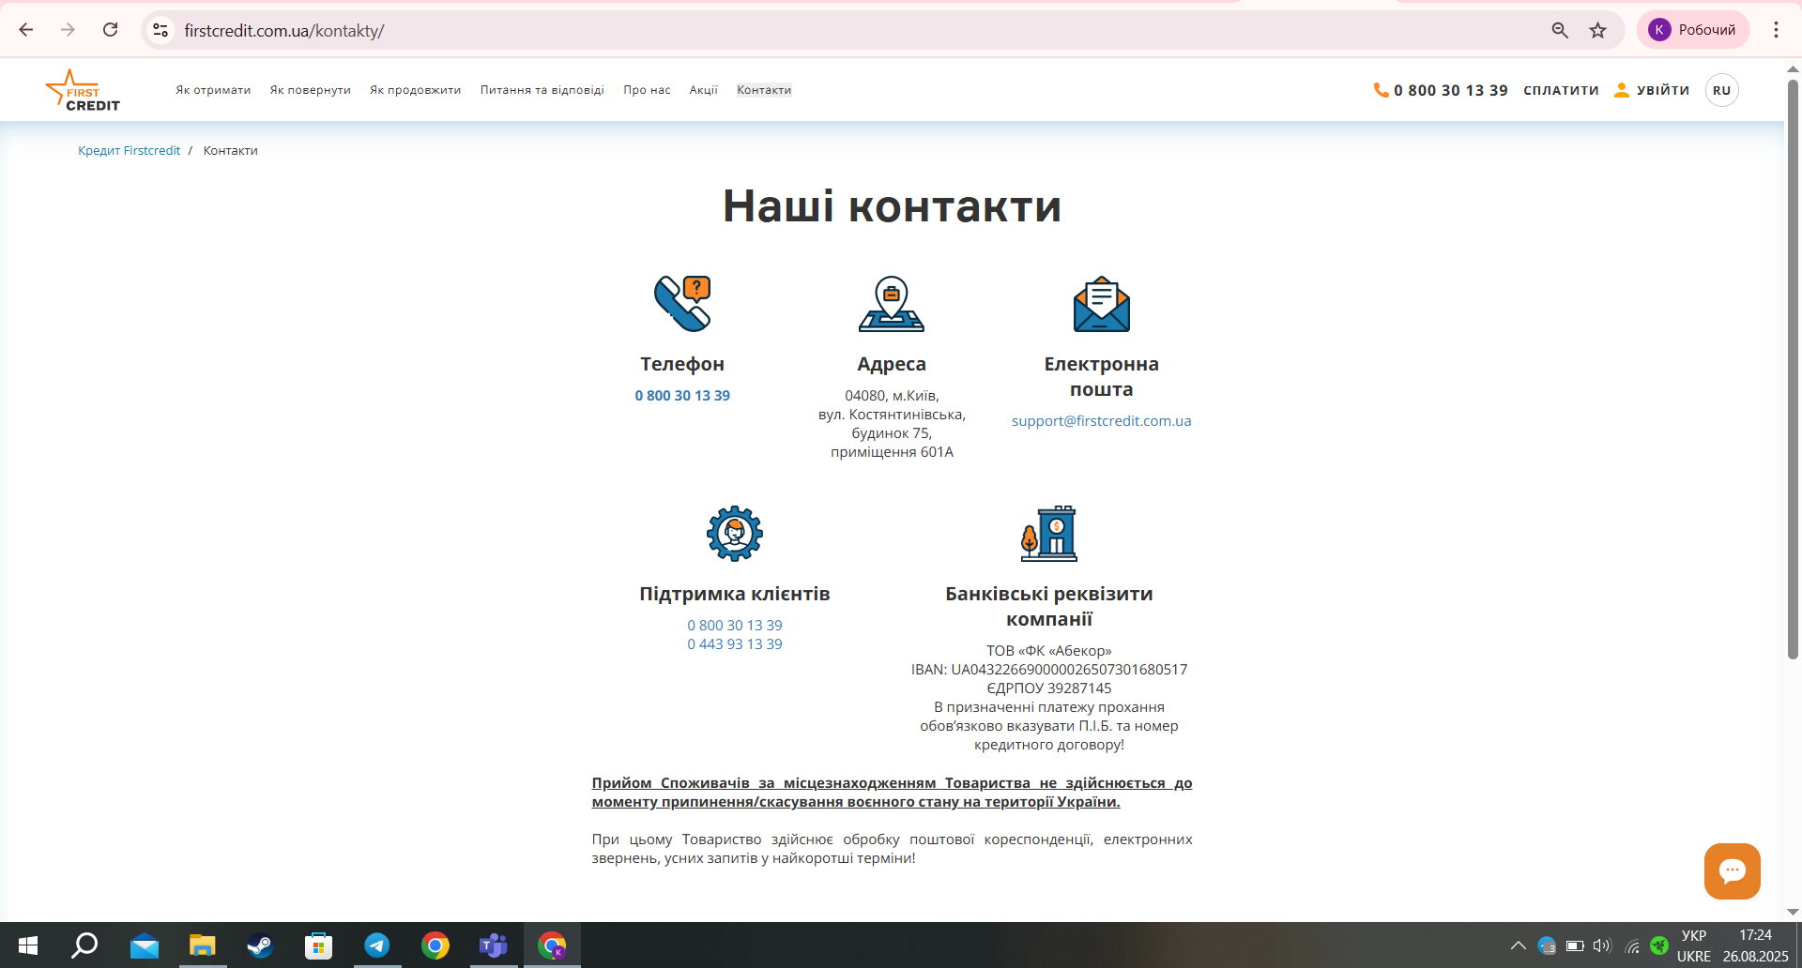Open the Як продовжити menu item
The width and height of the screenshot is (1802, 968).
click(x=415, y=90)
